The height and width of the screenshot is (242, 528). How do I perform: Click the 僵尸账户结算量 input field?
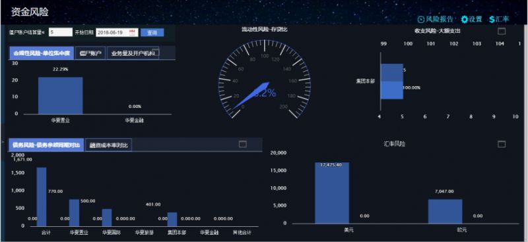61,32
